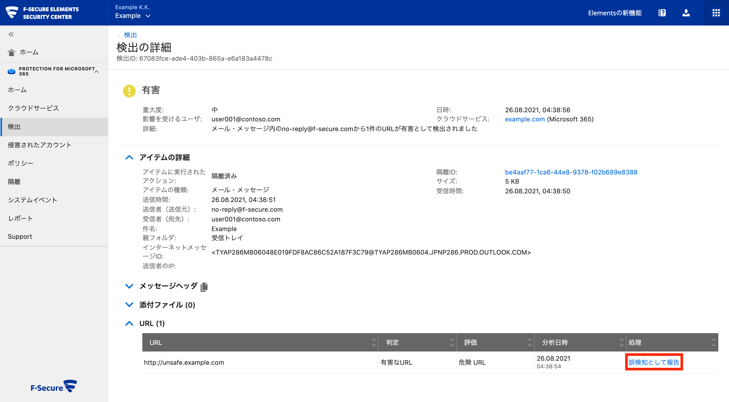Click the 検出の詳細 page heading
The width and height of the screenshot is (729, 402).
[x=144, y=47]
